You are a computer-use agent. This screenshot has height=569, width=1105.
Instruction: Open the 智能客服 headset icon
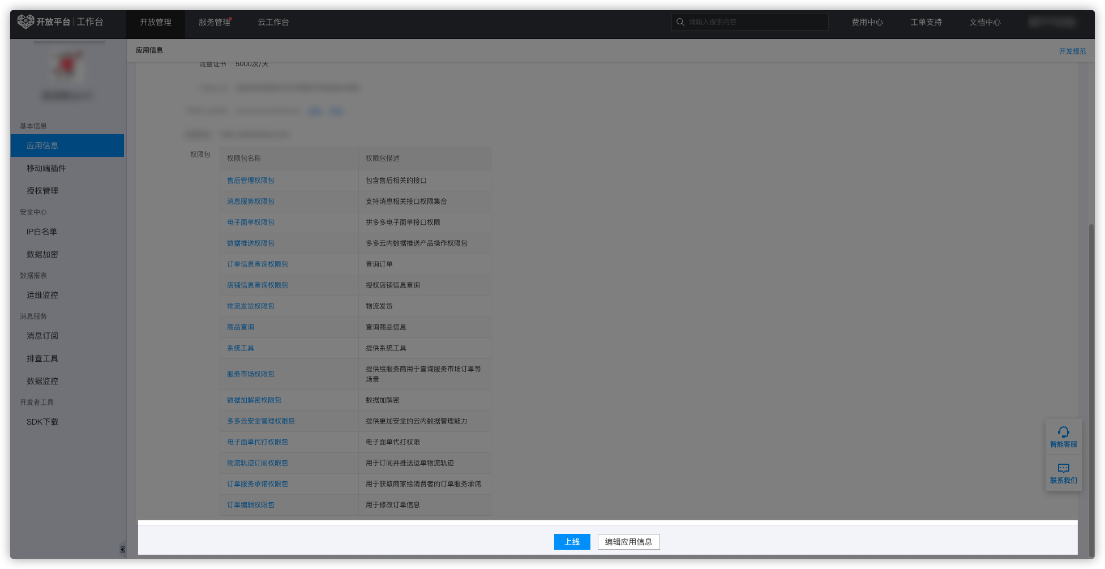1063,433
